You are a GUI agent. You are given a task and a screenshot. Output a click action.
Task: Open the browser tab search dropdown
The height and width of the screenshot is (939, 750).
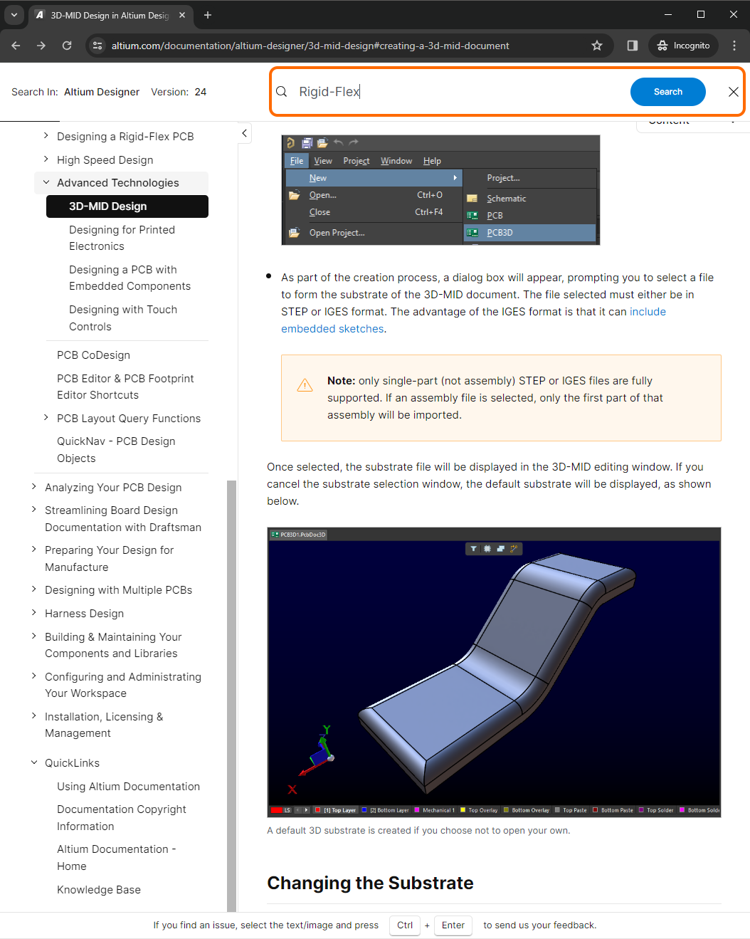coord(14,14)
